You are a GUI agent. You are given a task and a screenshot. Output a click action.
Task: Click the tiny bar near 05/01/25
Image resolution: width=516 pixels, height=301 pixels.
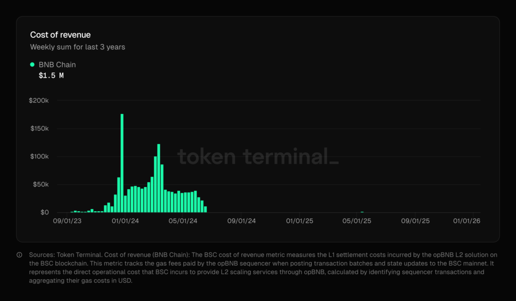click(x=362, y=212)
